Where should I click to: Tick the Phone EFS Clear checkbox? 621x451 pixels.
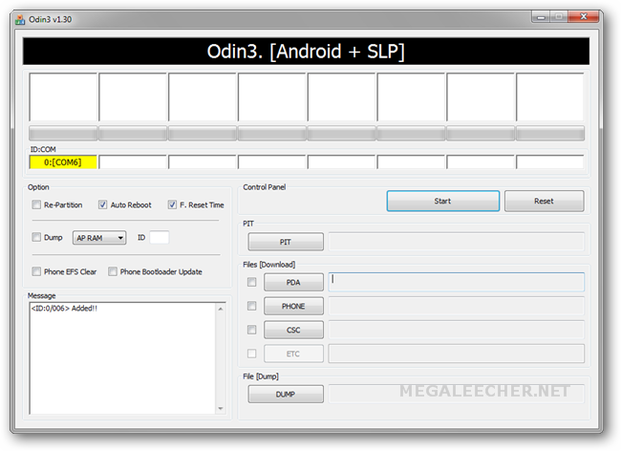point(36,271)
